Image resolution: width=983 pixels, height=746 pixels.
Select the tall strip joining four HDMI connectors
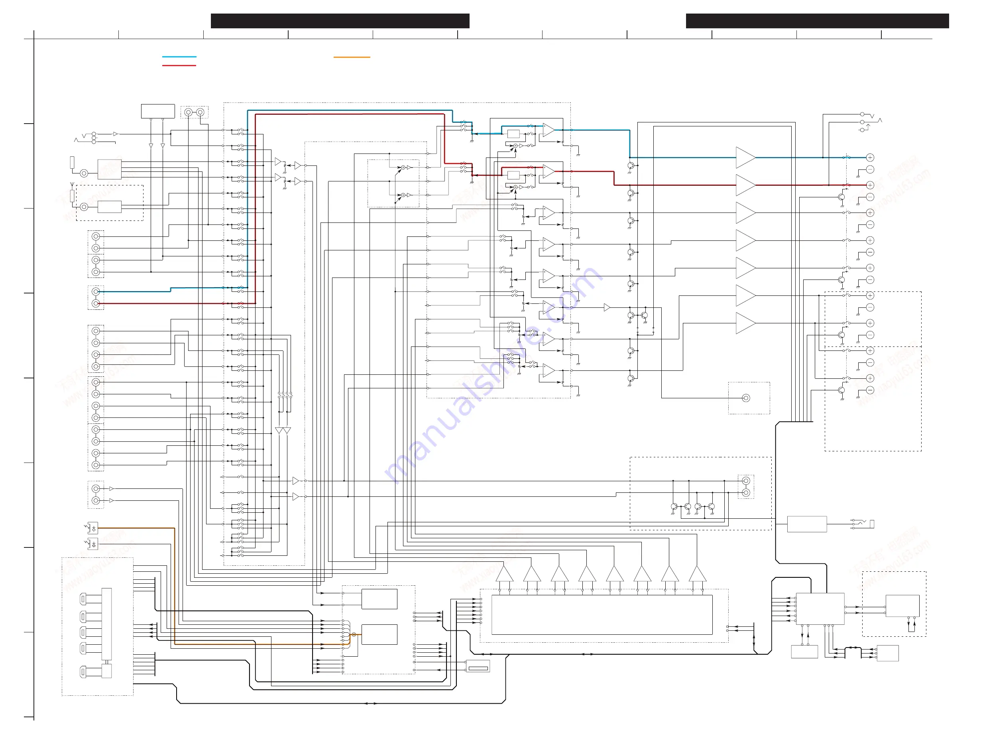pos(107,624)
